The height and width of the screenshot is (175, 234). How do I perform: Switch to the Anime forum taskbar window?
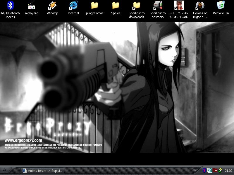(42, 171)
